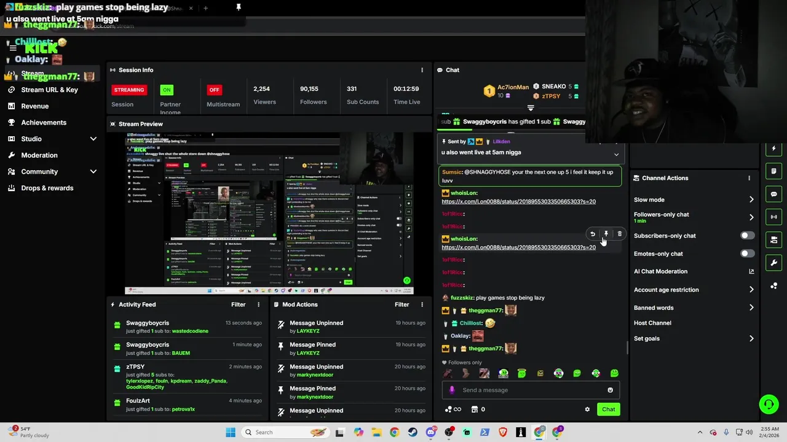Click the shop icon below the message box
Screen dimensions: 787x442
[475, 409]
